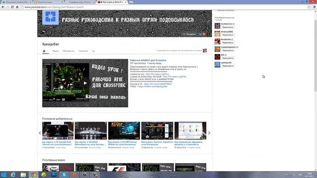Open the PewDiePie channel avatar
Image resolution: width=317 pixels, height=178 pixels.
tap(217, 41)
